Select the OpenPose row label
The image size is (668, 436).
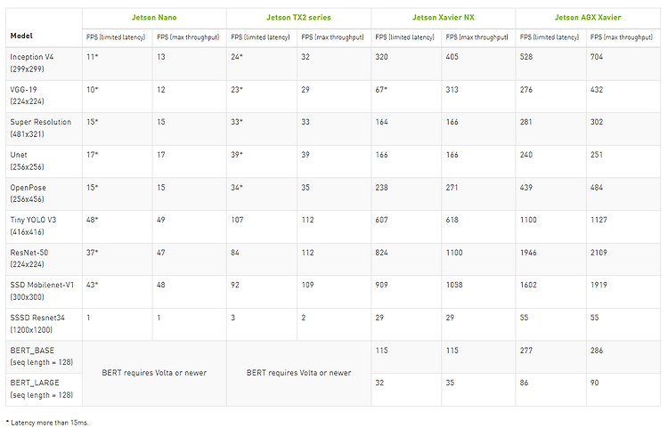tap(28, 193)
